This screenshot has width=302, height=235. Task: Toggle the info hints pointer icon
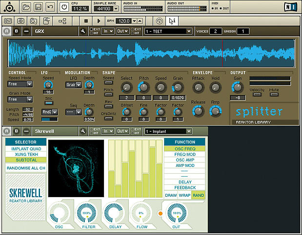click(x=172, y=21)
